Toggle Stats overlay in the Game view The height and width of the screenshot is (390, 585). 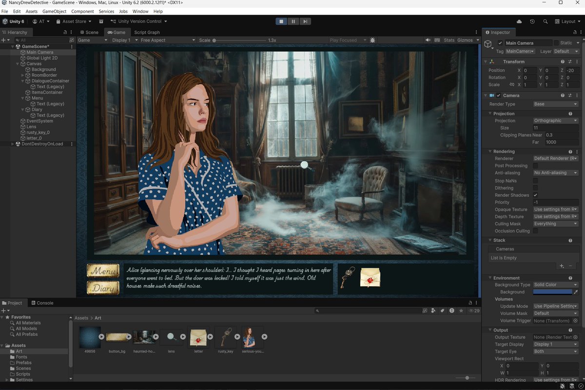[448, 40]
